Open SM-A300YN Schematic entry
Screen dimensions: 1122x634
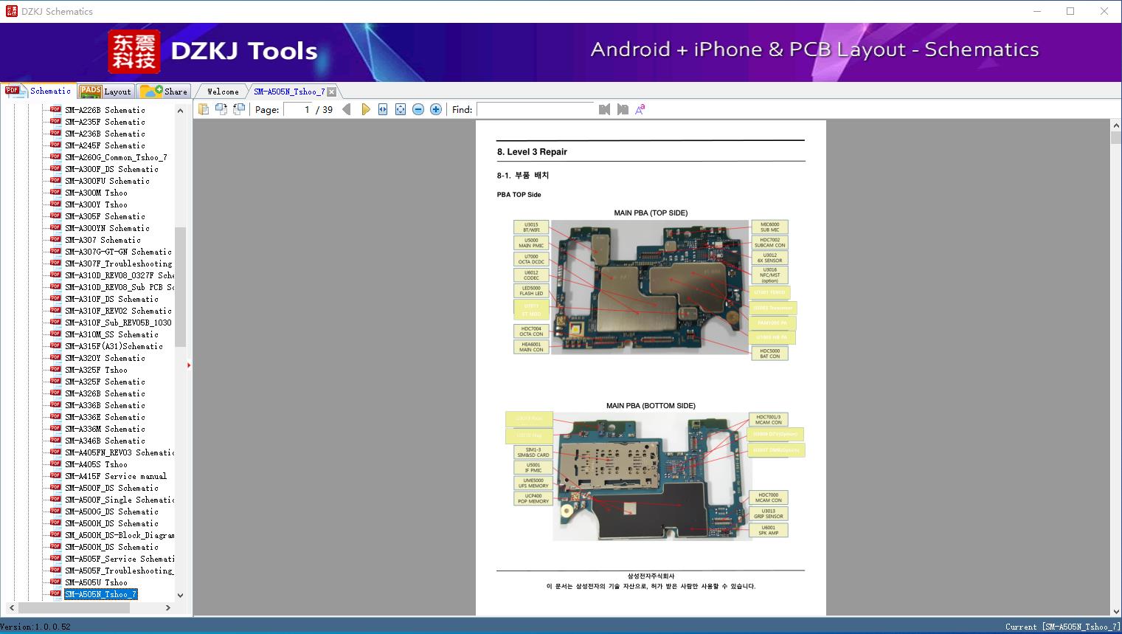(107, 228)
